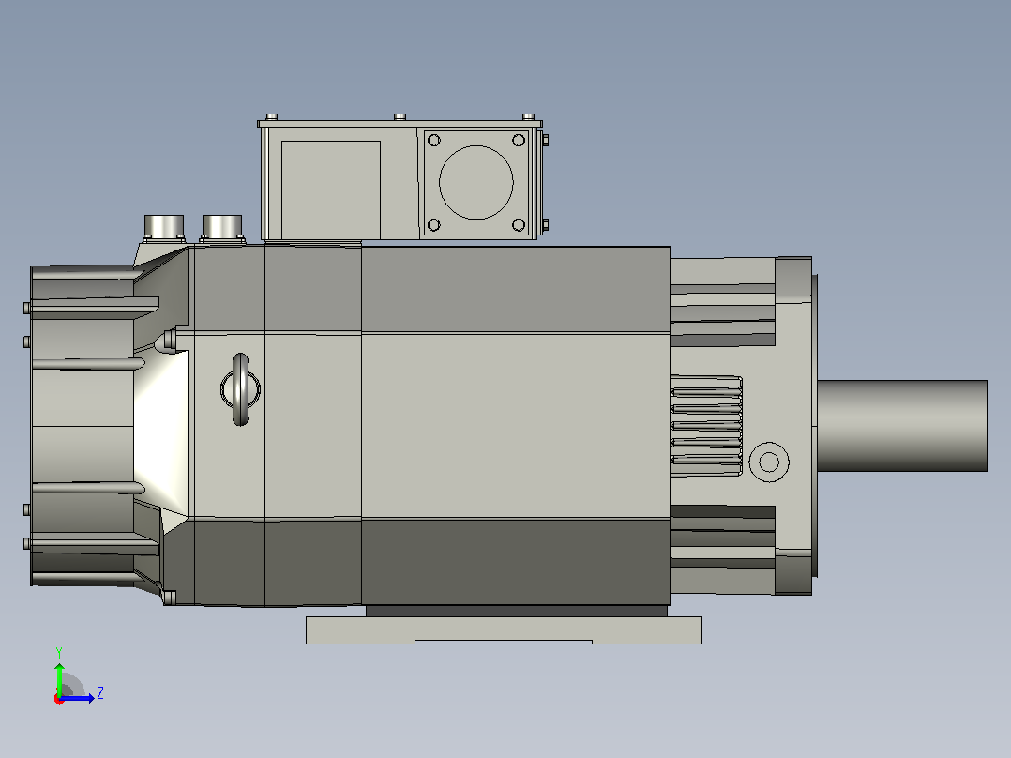
Task: Click the blue Z axis arrow of triad
Action: pos(79,698)
